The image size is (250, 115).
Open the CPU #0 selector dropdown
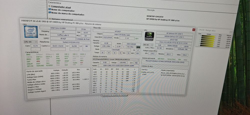(x=31, y=42)
